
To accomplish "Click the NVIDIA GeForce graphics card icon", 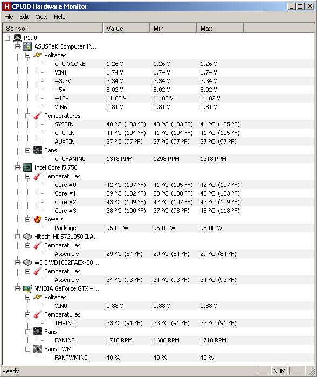I will point(27,288).
